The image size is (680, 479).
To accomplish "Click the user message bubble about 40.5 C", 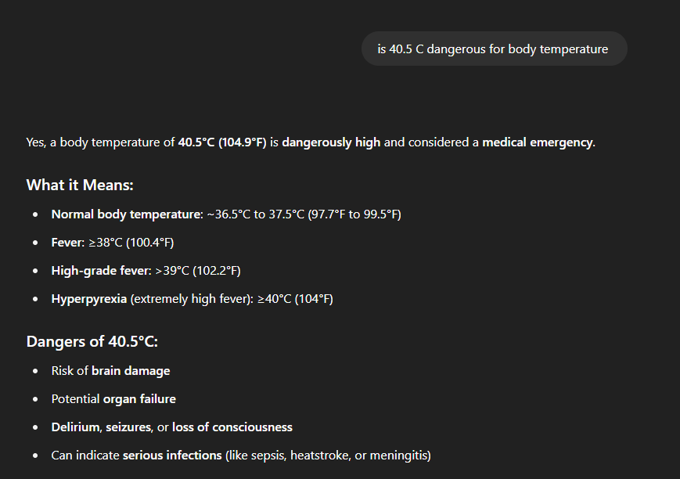I will coord(493,49).
